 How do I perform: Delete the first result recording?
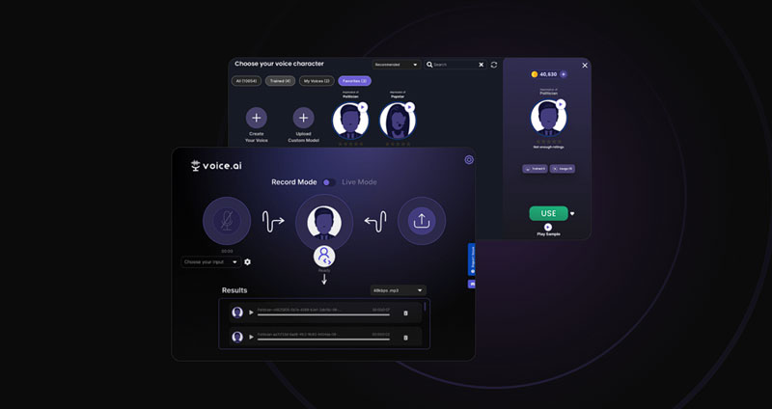(x=405, y=313)
